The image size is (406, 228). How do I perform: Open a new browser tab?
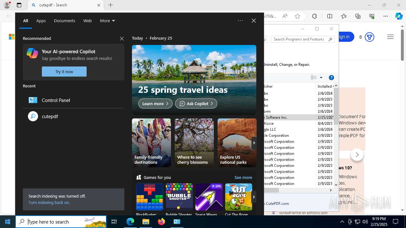(110, 5)
